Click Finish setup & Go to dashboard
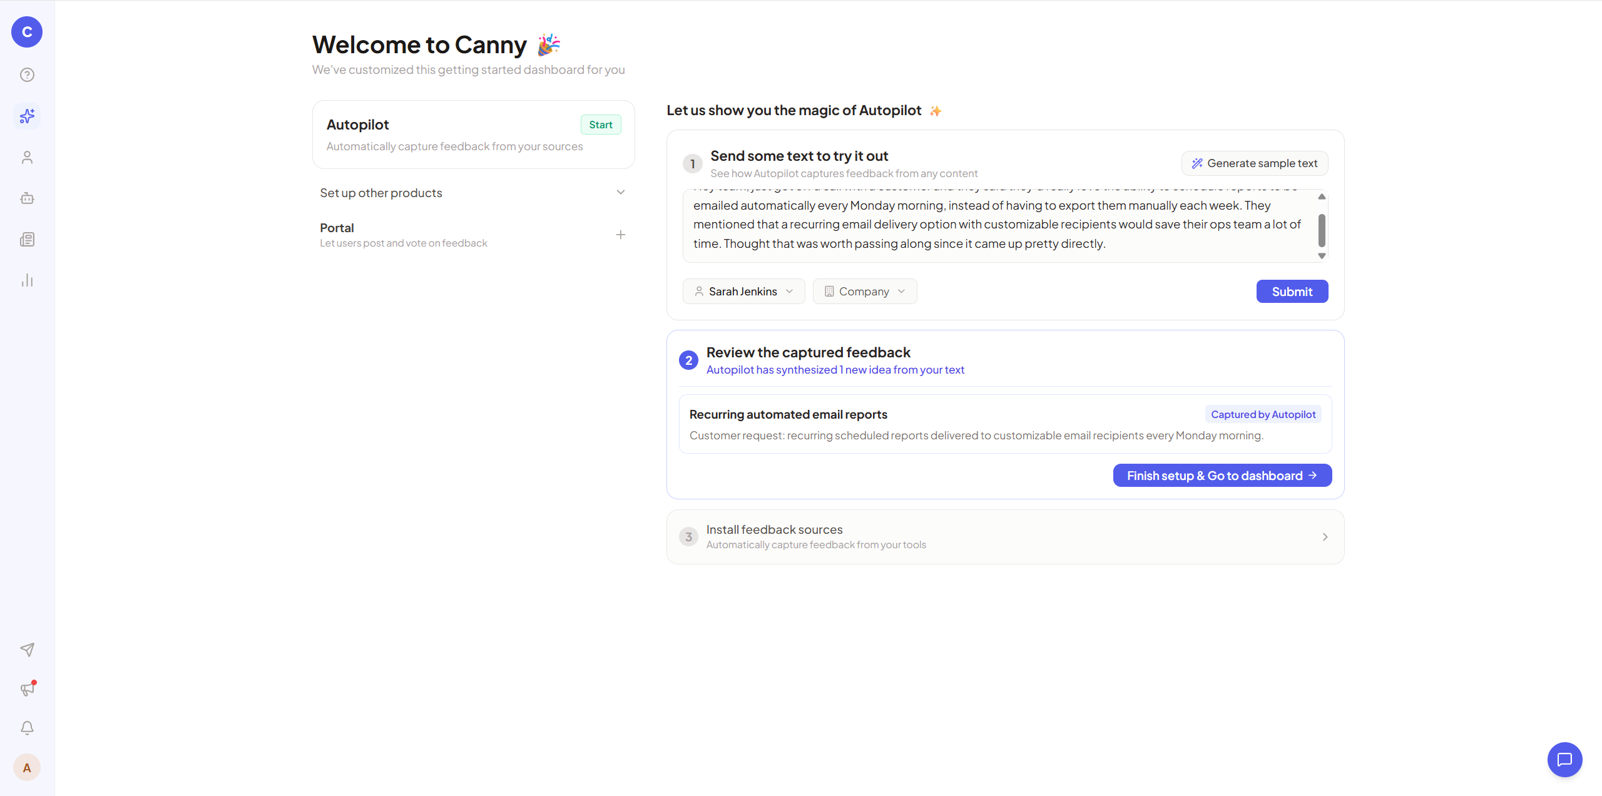This screenshot has width=1602, height=796. [x=1222, y=476]
